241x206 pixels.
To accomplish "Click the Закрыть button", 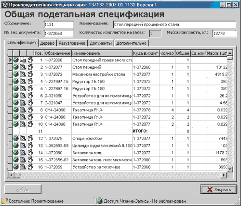I will [219, 189].
